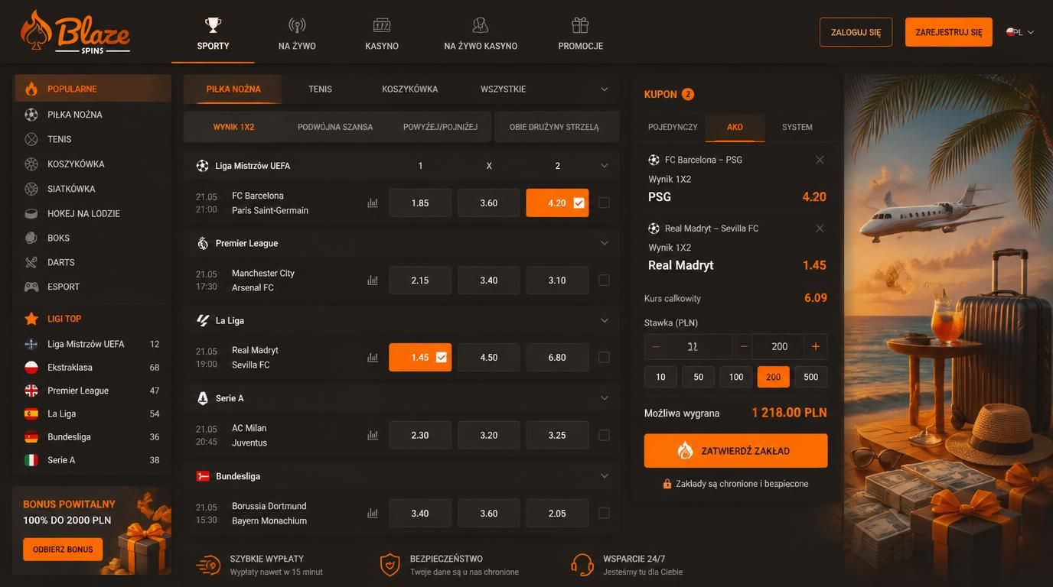Viewport: 1053px width, 587px height.
Task: Remove FC Barcelona – PSG from coupon
Action: tap(820, 160)
